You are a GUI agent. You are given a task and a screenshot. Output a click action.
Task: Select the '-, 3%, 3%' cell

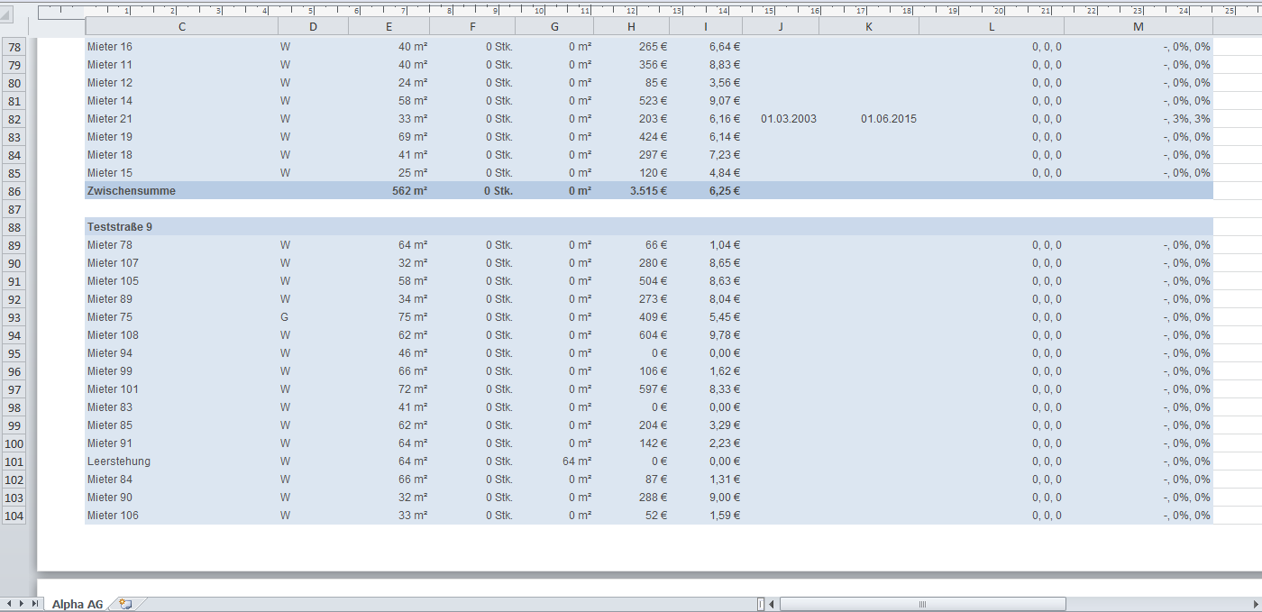click(x=1139, y=118)
